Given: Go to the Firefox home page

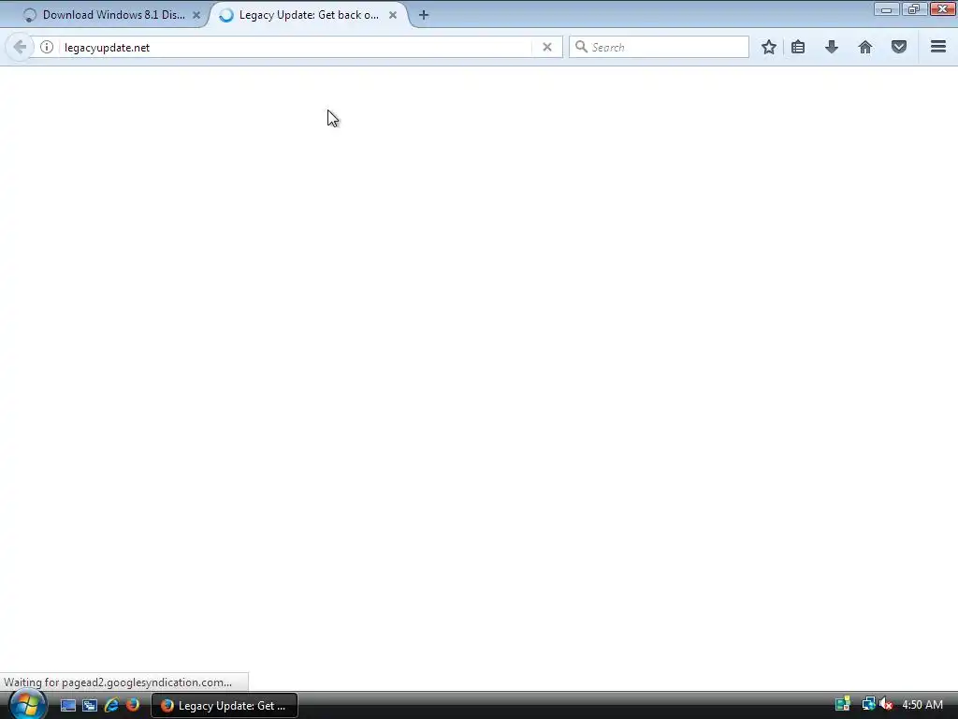Looking at the screenshot, I should pos(865,47).
